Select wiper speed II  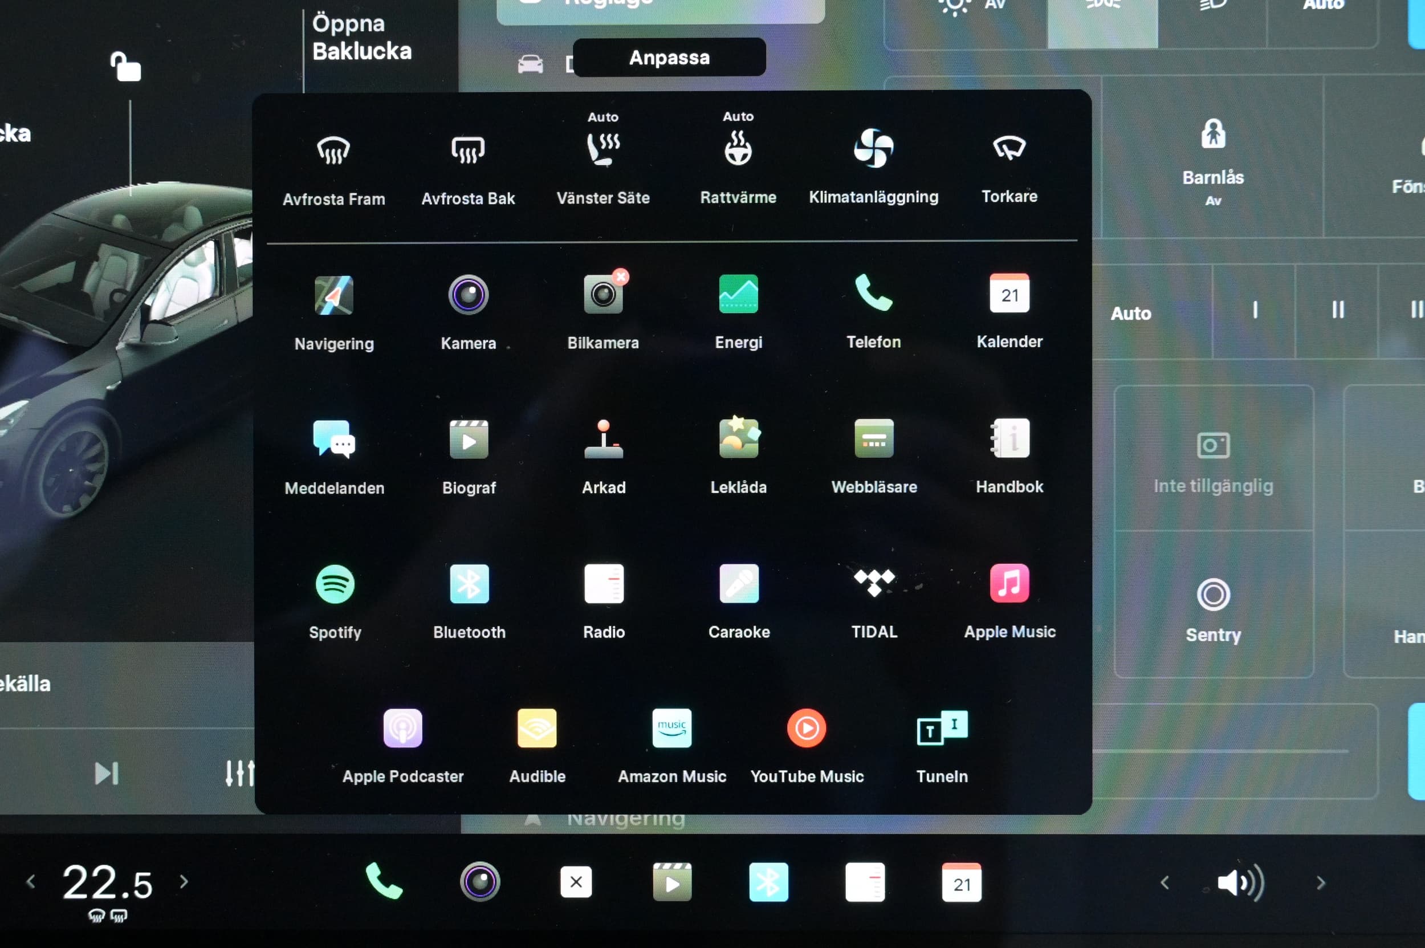1338,310
